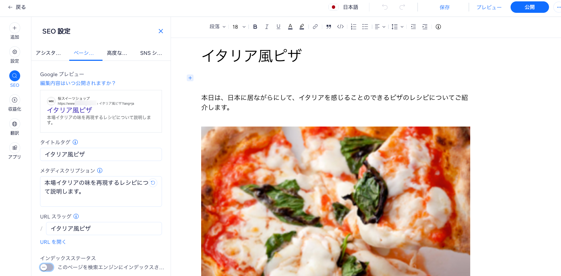Click the text color swatch icon

290,27
